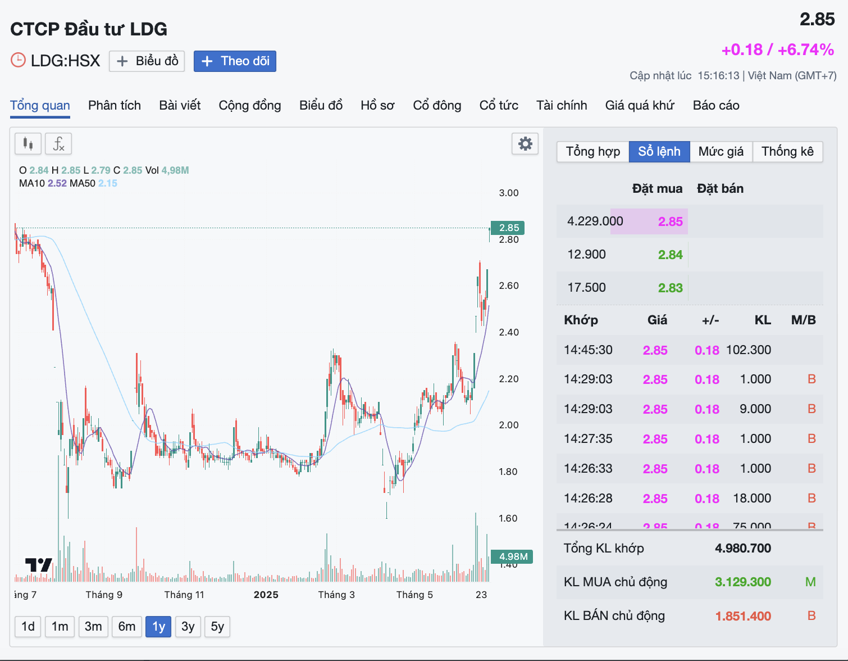Click MA50 2.15 indicator legend
Screen dimensions: 848x661
pyautogui.click(x=93, y=183)
